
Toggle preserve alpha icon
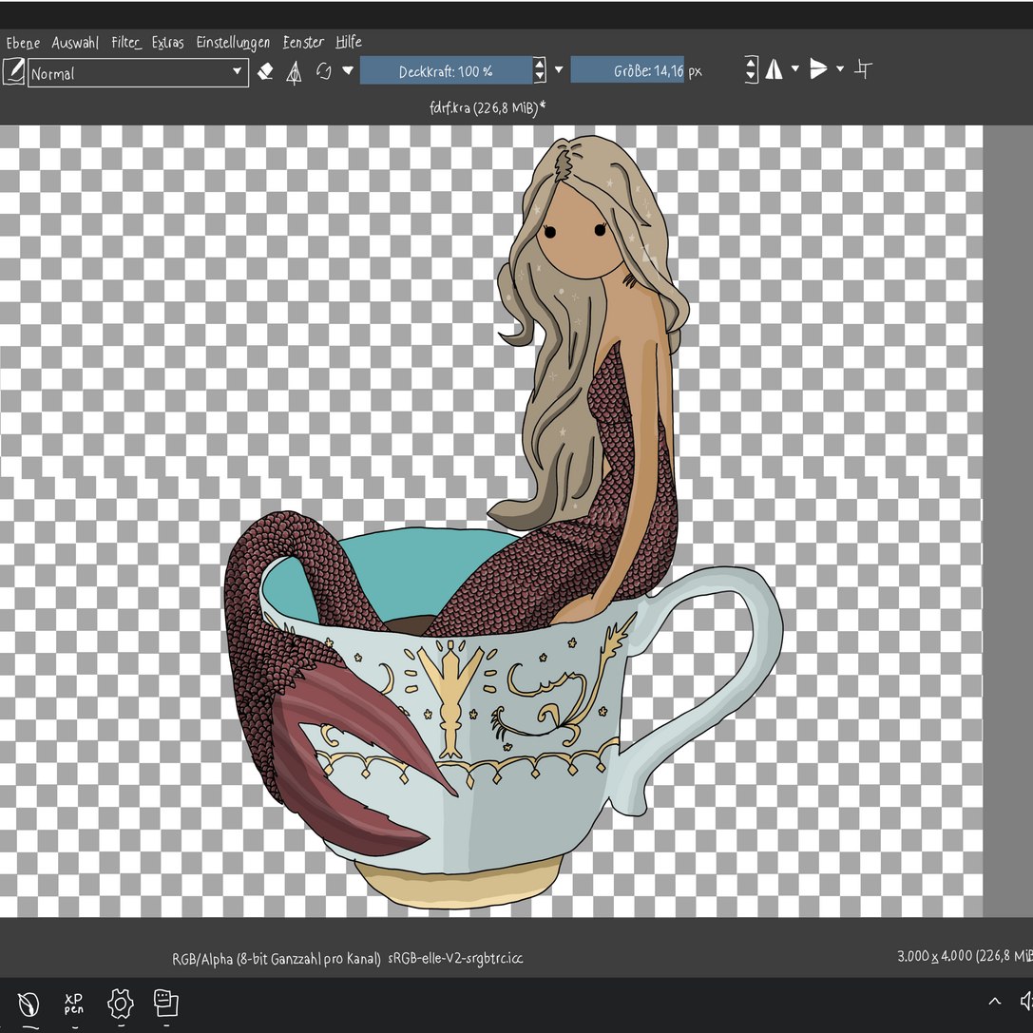point(295,71)
